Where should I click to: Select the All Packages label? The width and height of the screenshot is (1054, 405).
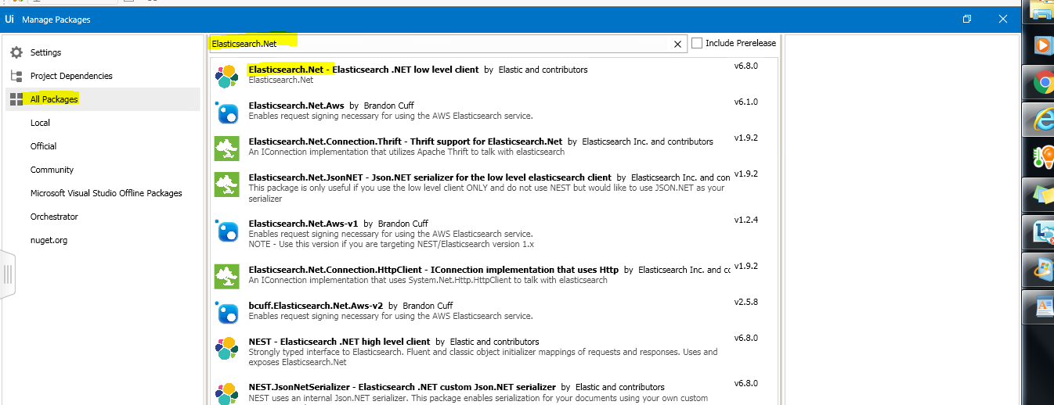coord(54,99)
